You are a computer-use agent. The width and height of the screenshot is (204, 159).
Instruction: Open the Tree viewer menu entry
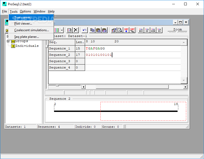tap(31, 17)
